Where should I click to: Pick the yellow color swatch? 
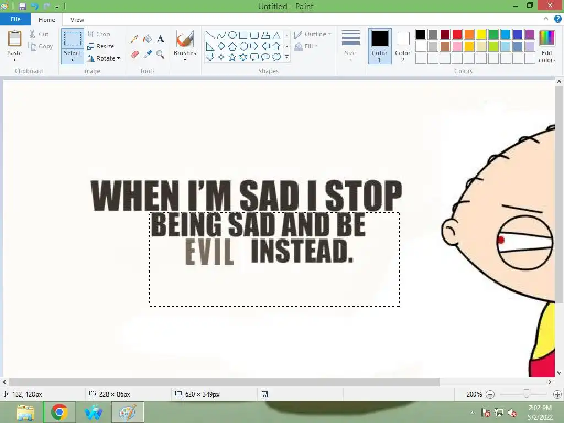click(x=481, y=34)
